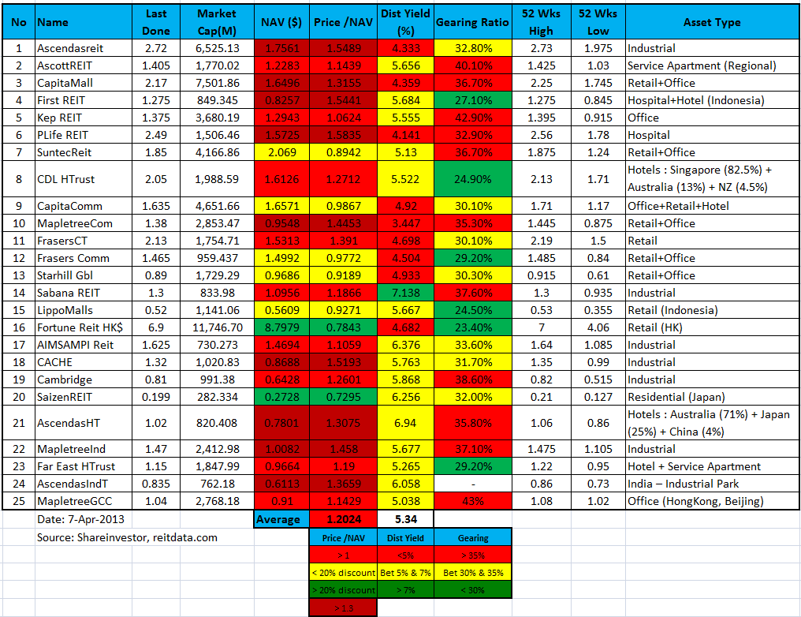Select the 'SaizenREIT' name cell

tap(84, 397)
